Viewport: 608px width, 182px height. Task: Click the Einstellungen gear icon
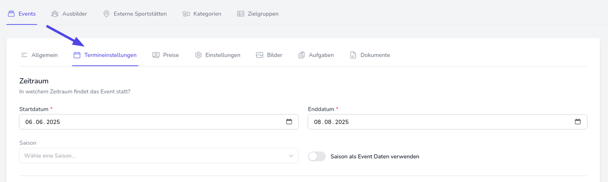click(x=198, y=55)
